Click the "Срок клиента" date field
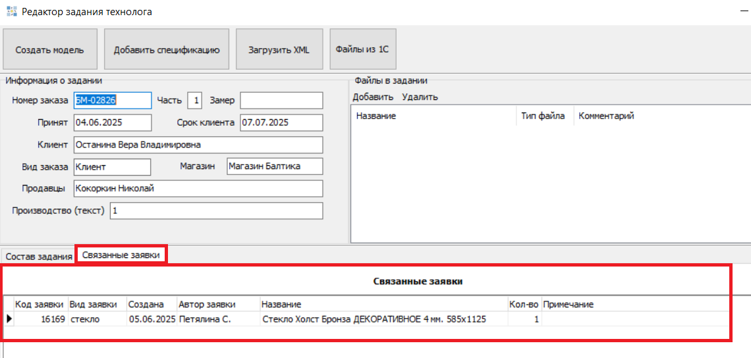Screen dimensions: 751x358 click(281, 123)
